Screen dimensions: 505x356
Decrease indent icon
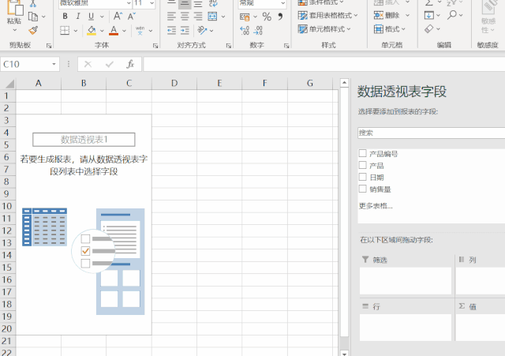pyautogui.click(x=171, y=31)
